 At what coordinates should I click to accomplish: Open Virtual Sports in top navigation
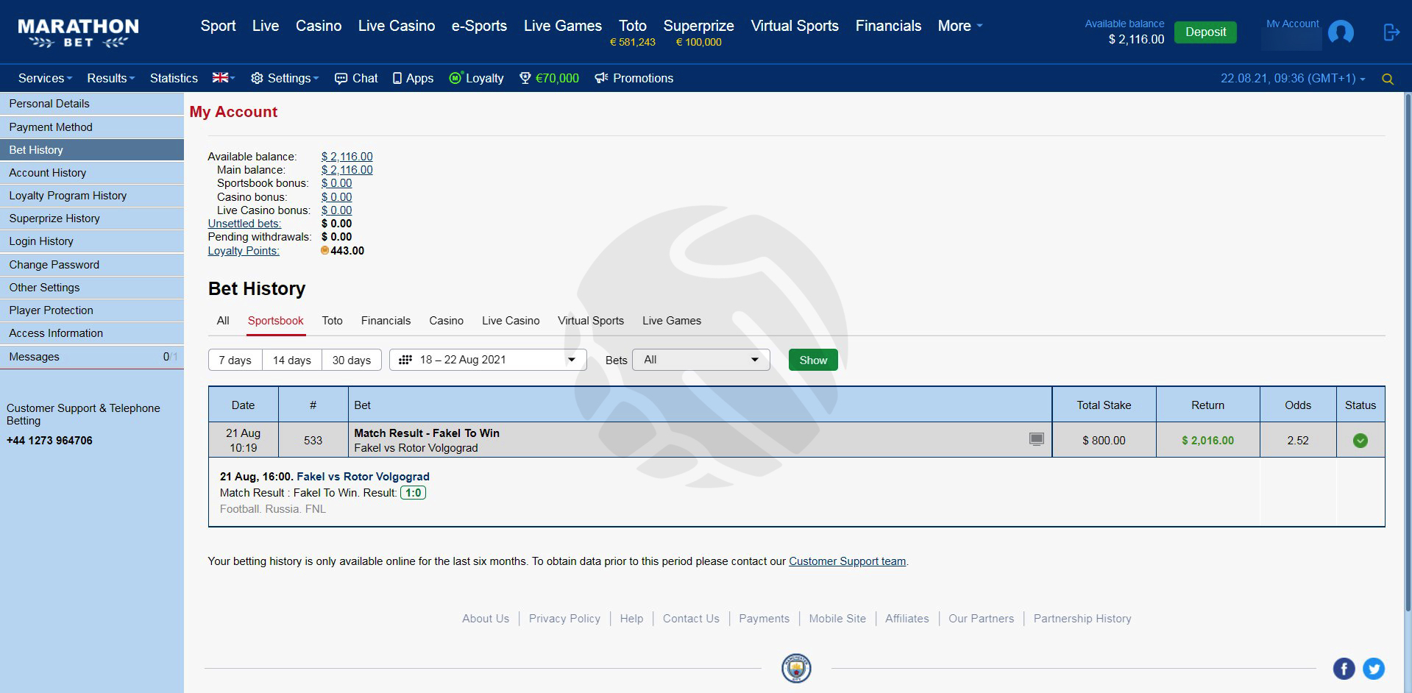(795, 26)
